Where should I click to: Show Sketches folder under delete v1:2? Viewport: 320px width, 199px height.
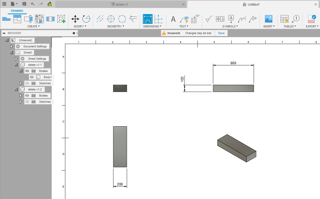pos(27,102)
